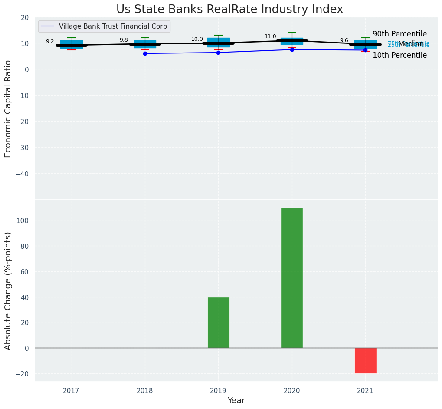Click the 10th Percentile label
The width and height of the screenshot is (442, 409).
pos(399,55)
